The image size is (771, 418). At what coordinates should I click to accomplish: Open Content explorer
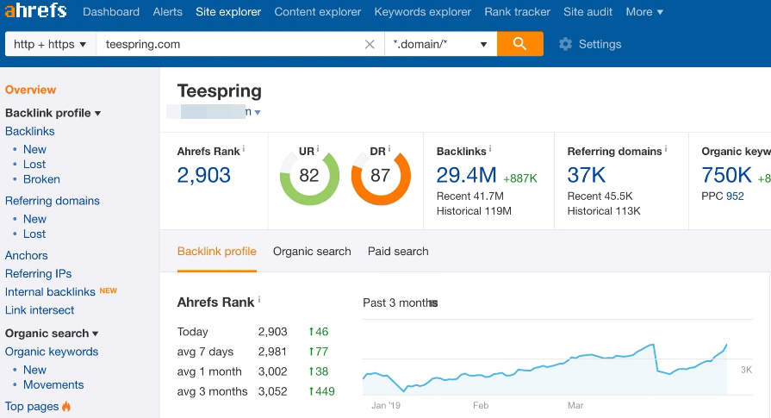point(318,12)
